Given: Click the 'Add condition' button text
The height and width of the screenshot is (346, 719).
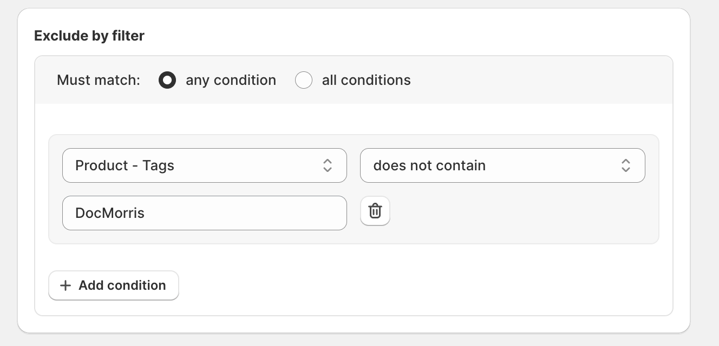Looking at the screenshot, I should 122,285.
